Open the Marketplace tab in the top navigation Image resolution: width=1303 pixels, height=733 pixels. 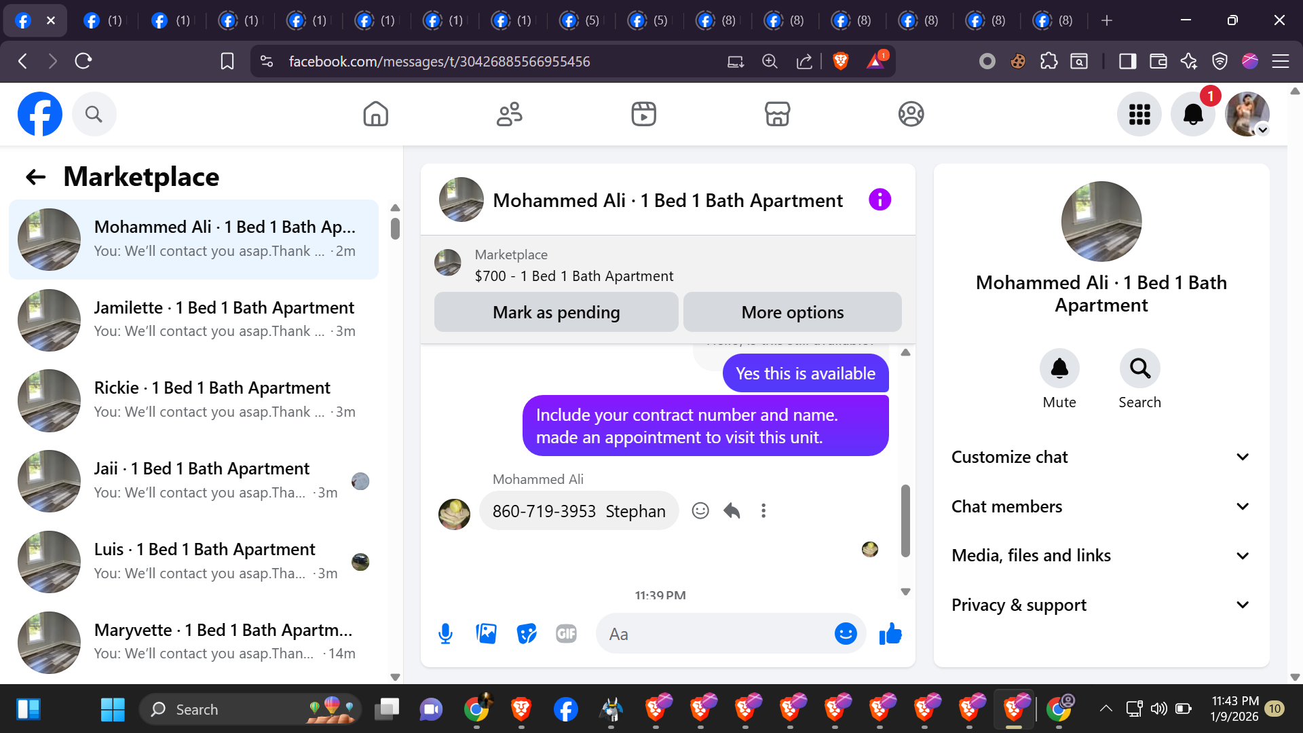[777, 114]
